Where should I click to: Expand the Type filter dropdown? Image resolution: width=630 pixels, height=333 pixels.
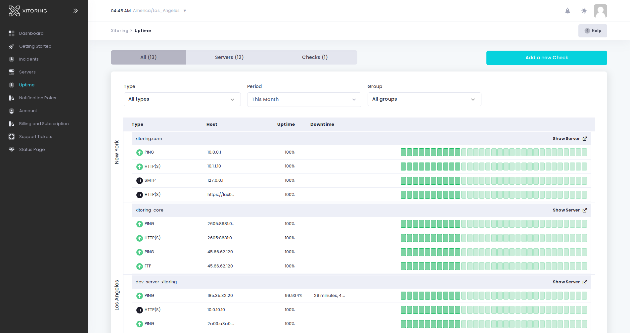tap(182, 99)
